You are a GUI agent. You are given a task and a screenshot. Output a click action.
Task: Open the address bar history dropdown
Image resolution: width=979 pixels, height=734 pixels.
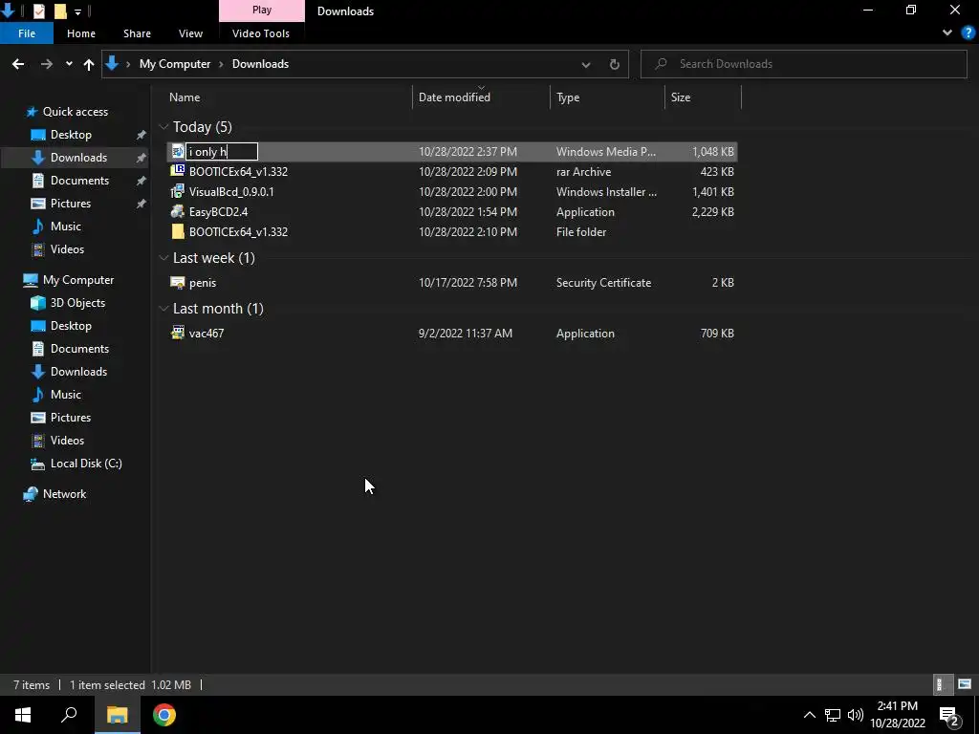(586, 64)
